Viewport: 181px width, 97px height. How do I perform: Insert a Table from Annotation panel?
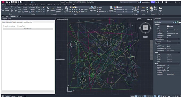point(58,12)
